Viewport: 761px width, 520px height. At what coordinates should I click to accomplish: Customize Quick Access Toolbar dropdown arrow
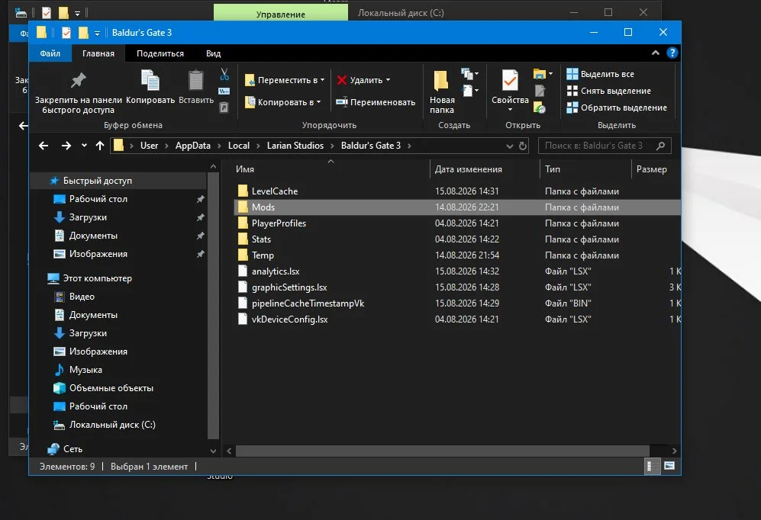97,33
